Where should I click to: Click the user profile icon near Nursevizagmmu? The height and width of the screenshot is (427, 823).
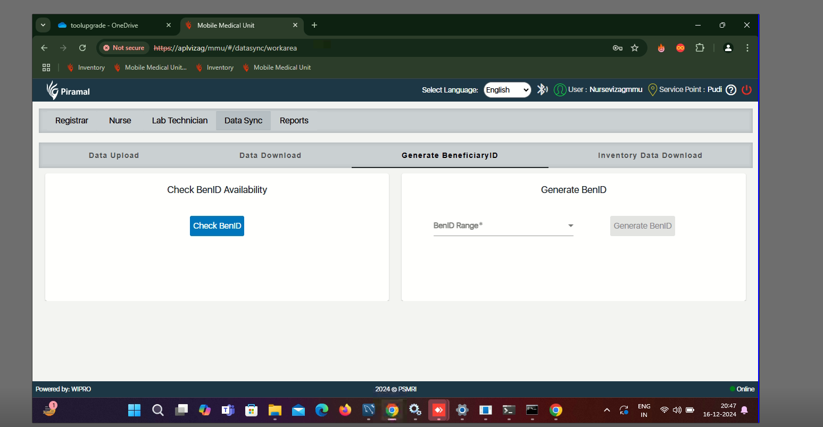560,90
